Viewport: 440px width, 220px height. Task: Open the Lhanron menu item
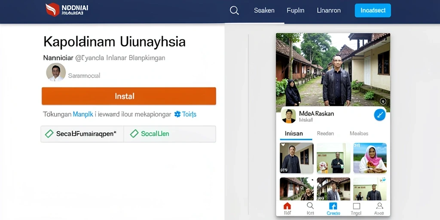[329, 11]
